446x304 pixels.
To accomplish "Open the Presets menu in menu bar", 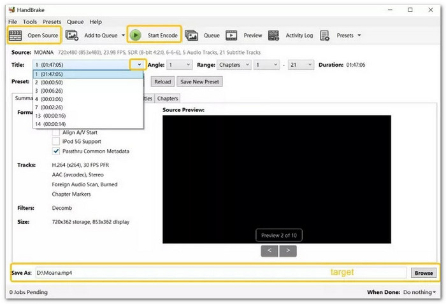I will pos(52,22).
